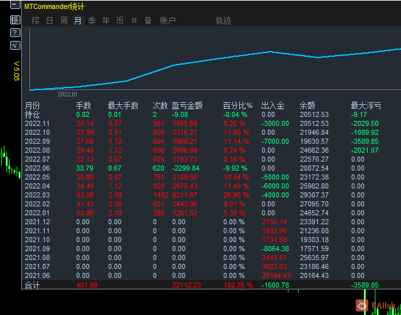401x315 pixels.
Task: Click lots value 83.08
Action: (x=85, y=195)
